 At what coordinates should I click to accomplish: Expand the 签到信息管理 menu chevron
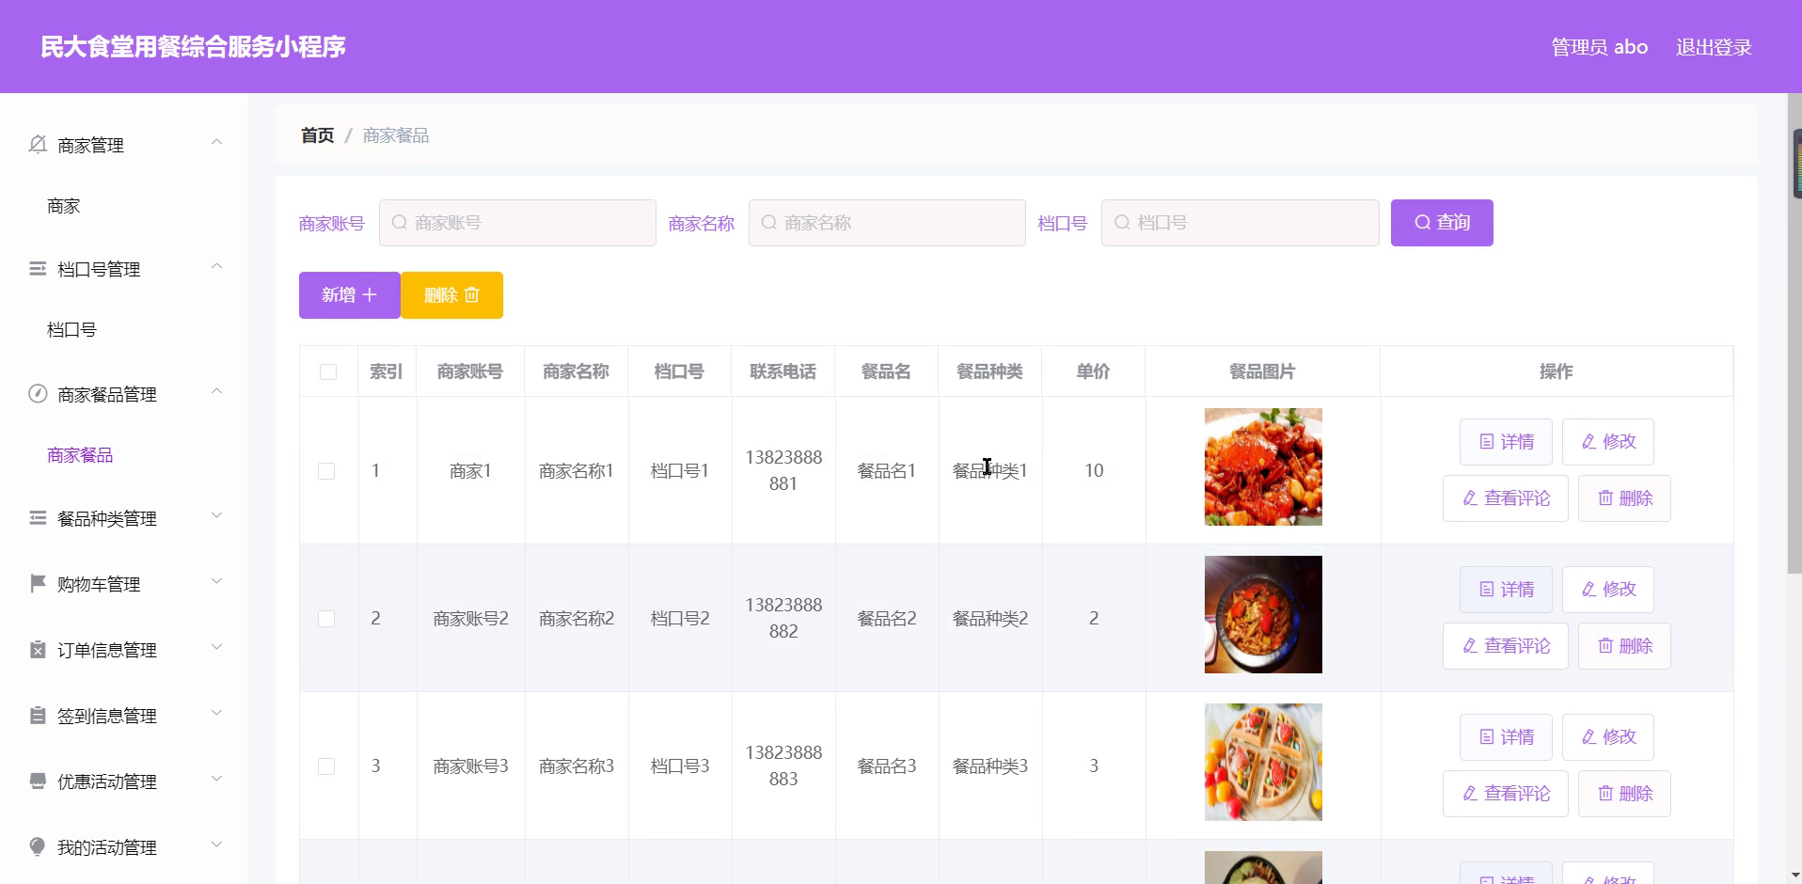pyautogui.click(x=216, y=713)
